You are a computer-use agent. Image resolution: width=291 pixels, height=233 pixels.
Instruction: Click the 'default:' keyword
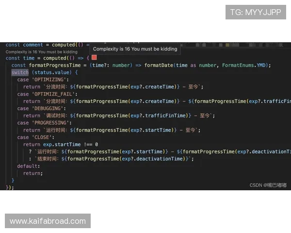pos(29,166)
